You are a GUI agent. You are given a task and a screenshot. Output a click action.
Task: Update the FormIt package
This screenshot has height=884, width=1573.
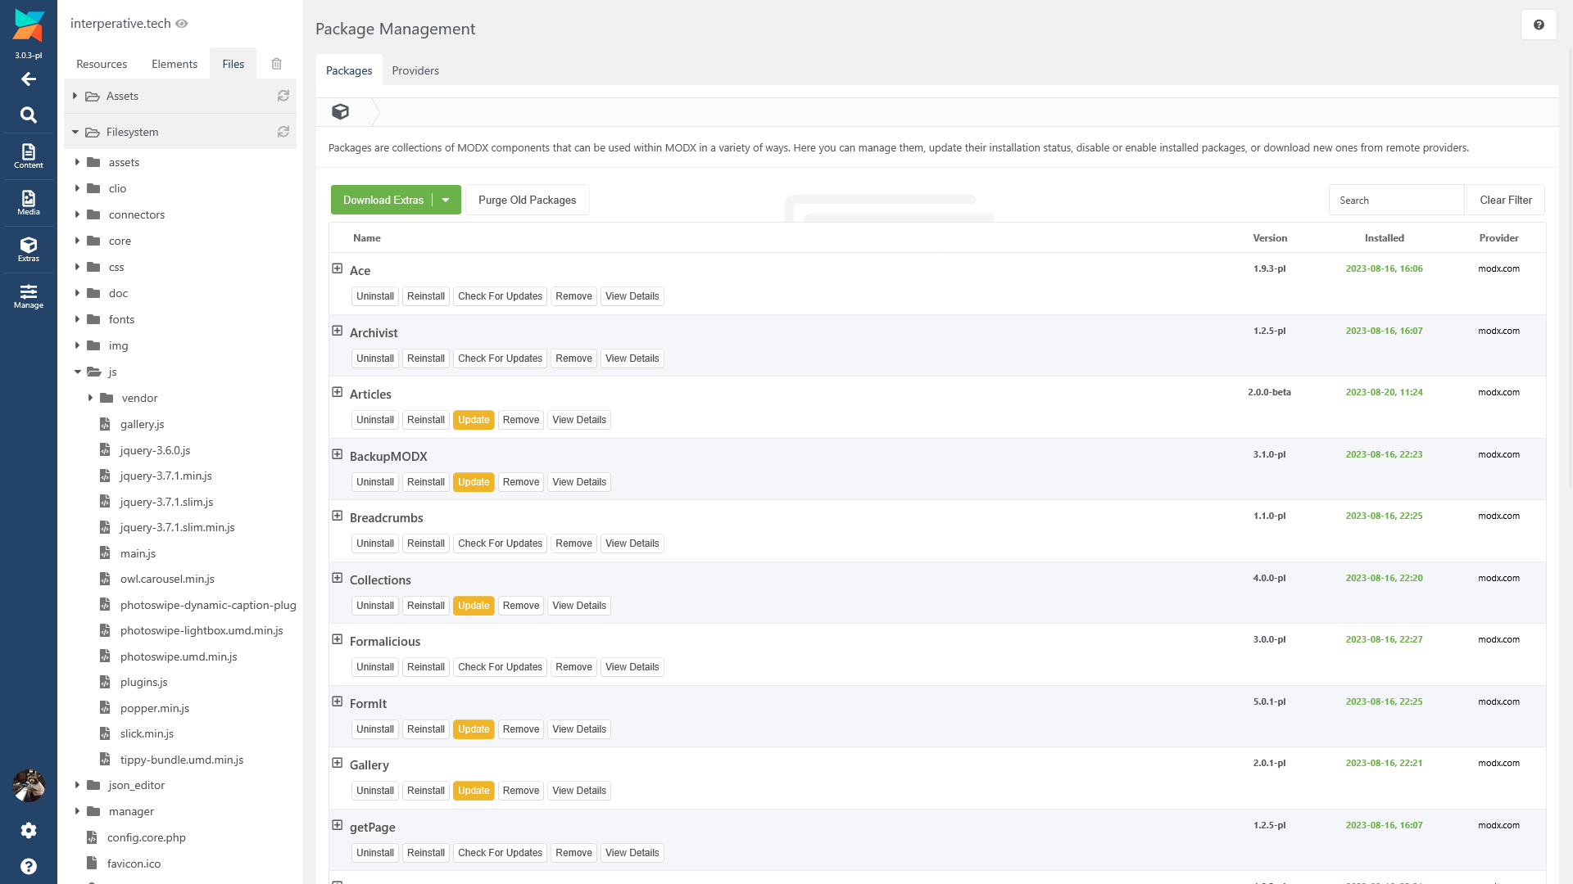(474, 729)
